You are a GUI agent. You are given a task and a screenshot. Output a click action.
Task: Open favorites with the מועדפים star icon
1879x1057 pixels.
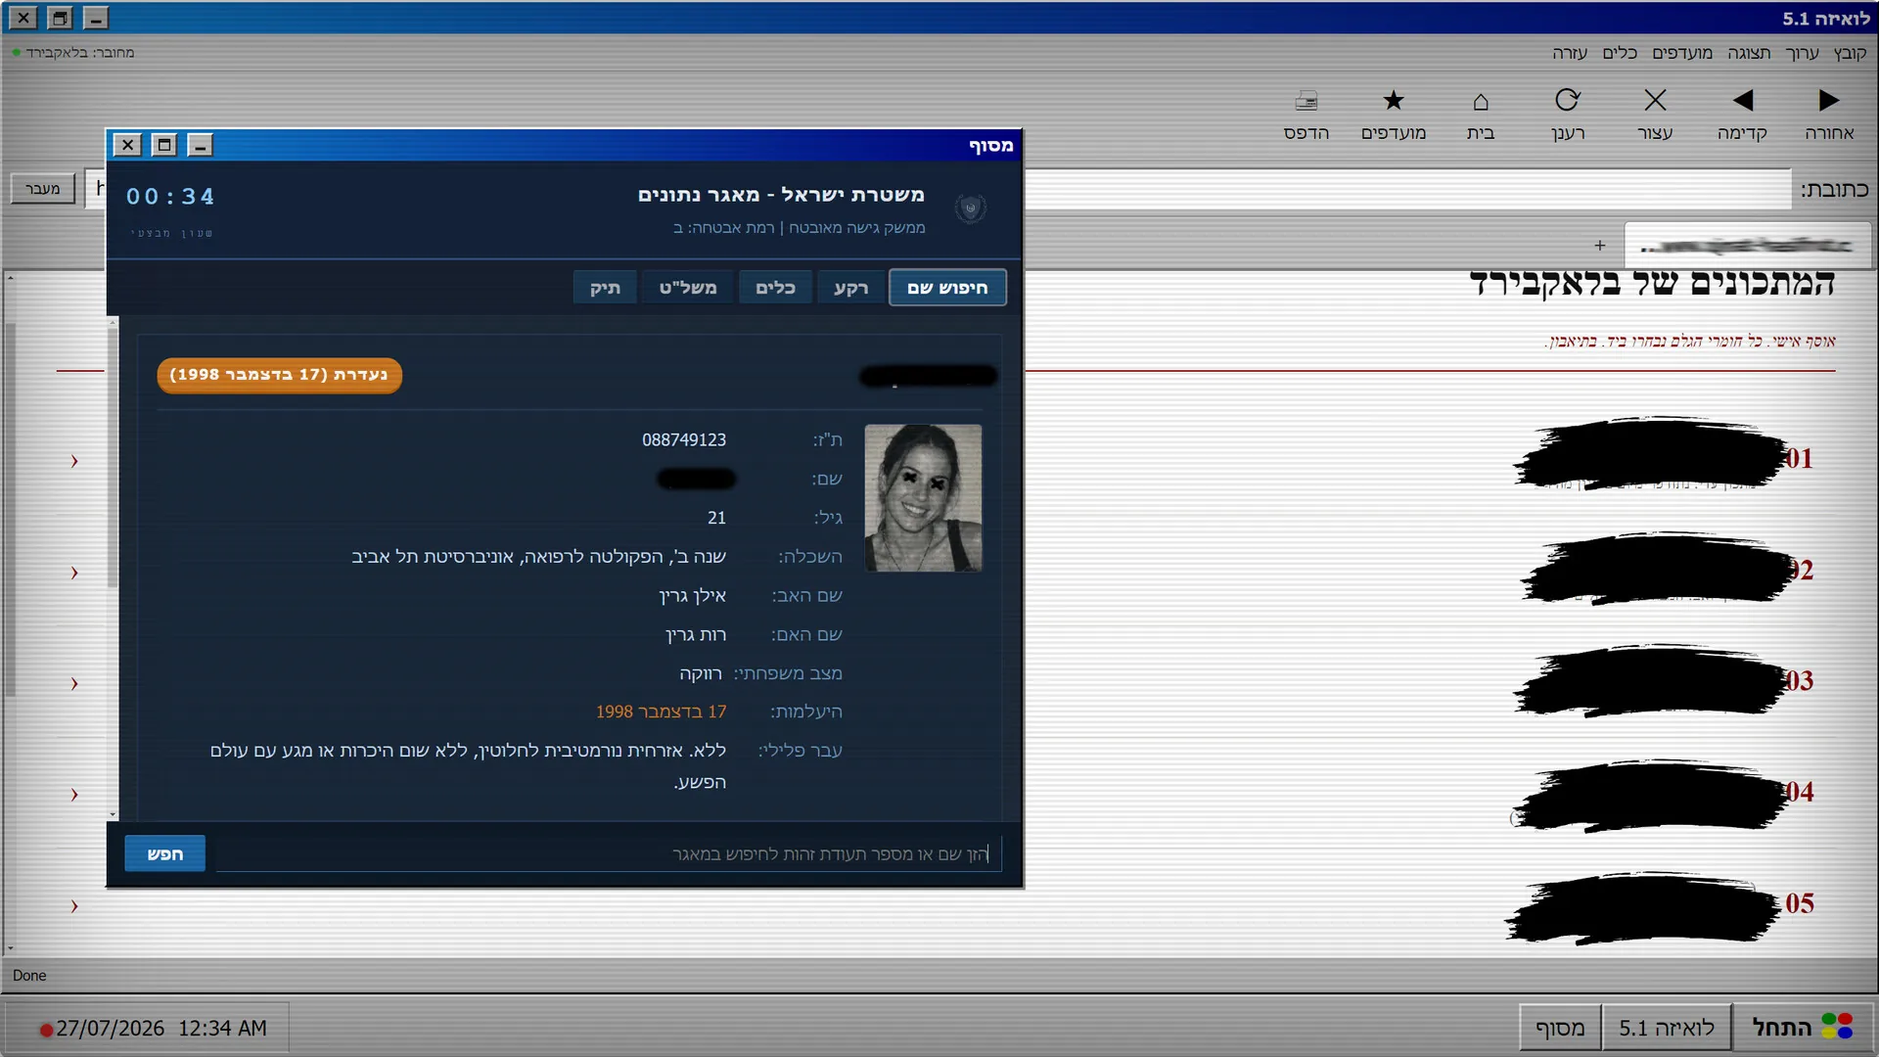click(x=1394, y=100)
